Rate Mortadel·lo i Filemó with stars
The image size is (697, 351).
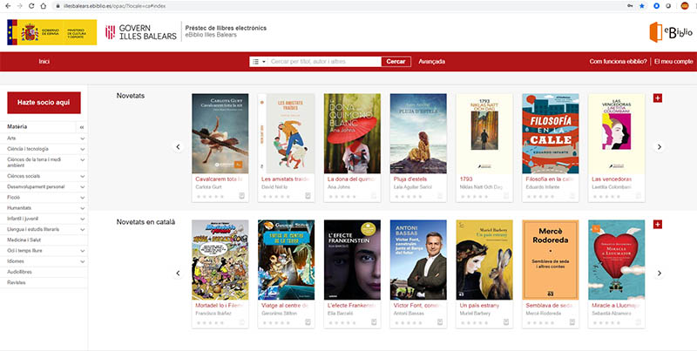click(210, 322)
